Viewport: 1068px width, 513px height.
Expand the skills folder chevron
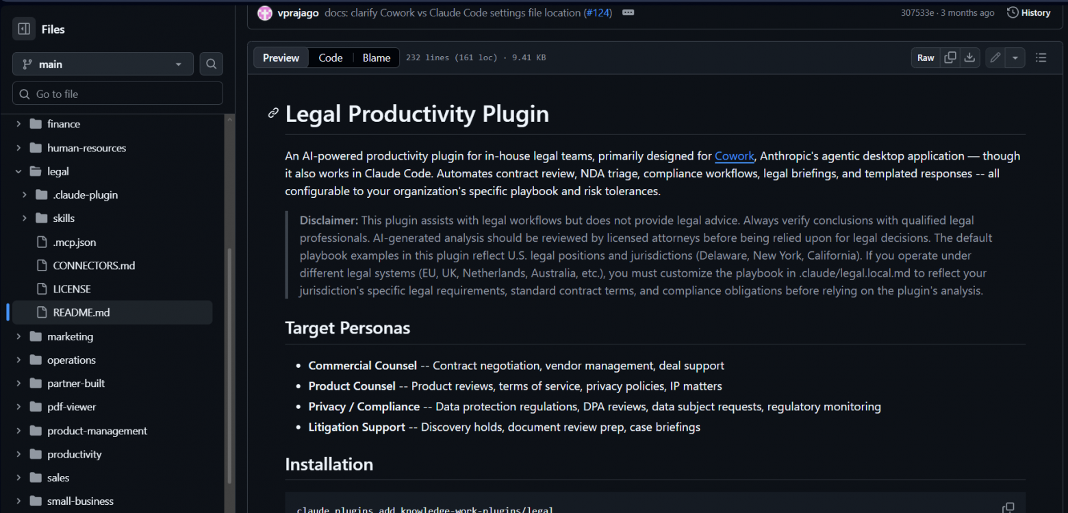[25, 218]
